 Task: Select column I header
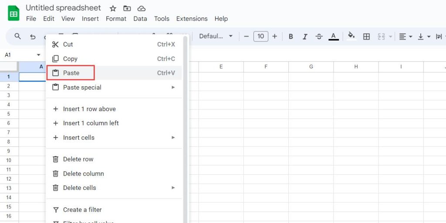(401, 67)
